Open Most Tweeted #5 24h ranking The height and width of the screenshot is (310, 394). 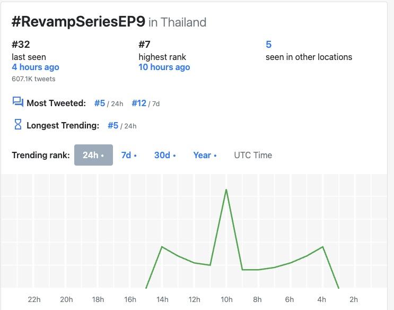[x=100, y=103]
